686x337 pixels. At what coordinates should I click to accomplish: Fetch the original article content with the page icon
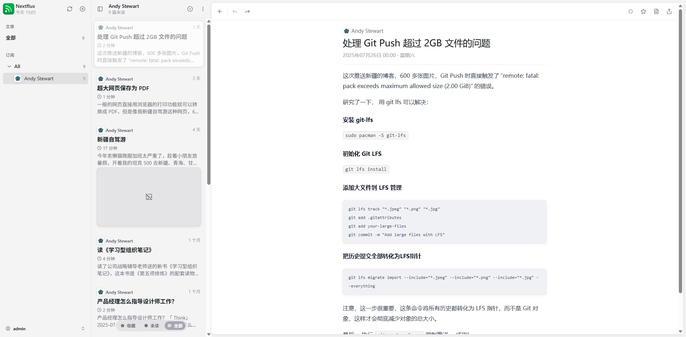tap(656, 11)
